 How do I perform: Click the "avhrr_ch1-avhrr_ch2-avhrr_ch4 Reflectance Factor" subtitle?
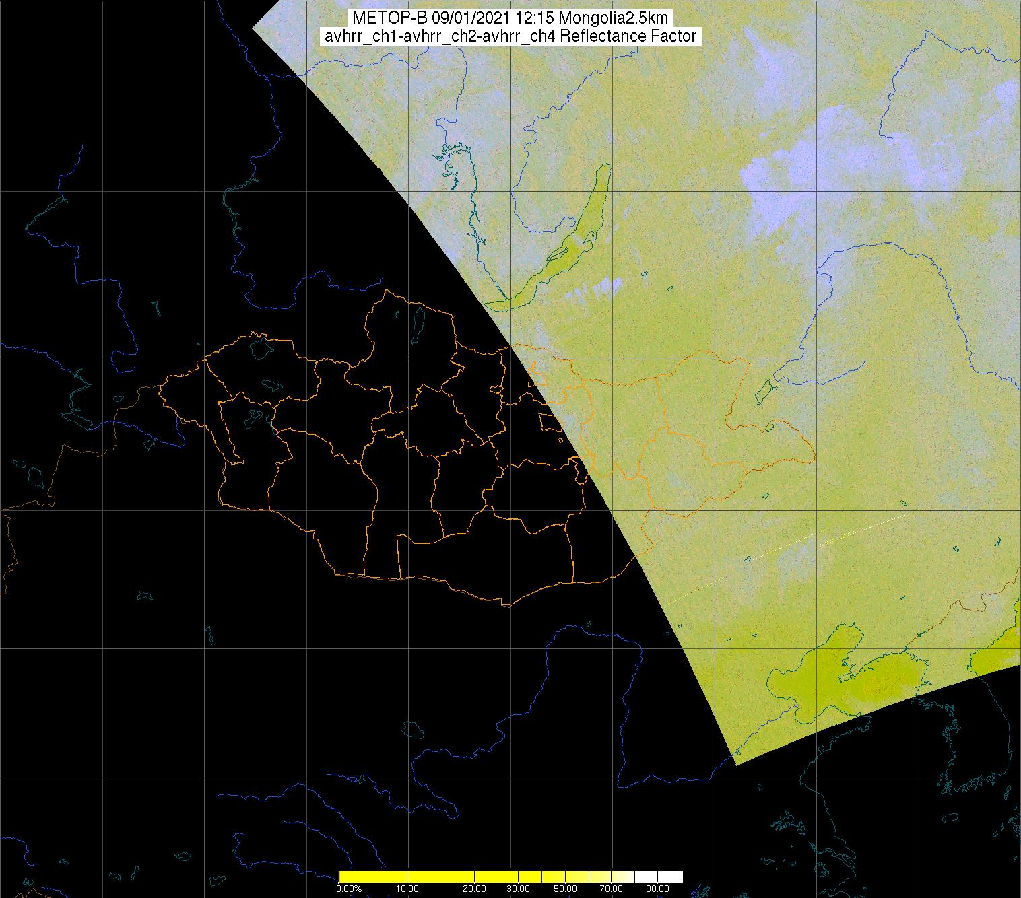(510, 36)
